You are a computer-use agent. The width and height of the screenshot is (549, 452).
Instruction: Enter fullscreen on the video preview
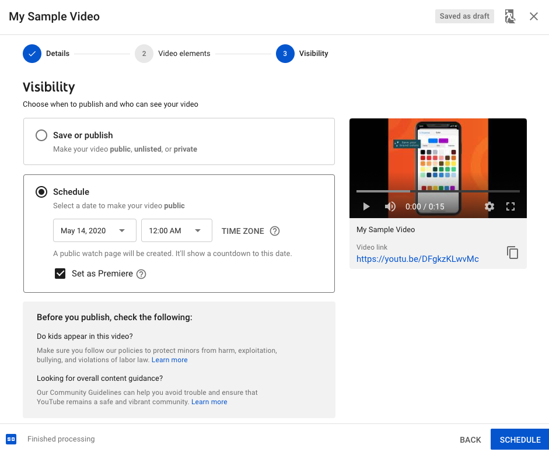click(510, 206)
